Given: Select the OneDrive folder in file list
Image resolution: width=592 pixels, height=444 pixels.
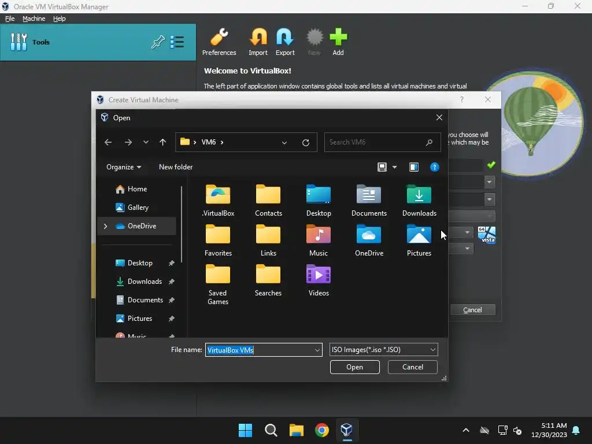Looking at the screenshot, I should click(x=369, y=240).
